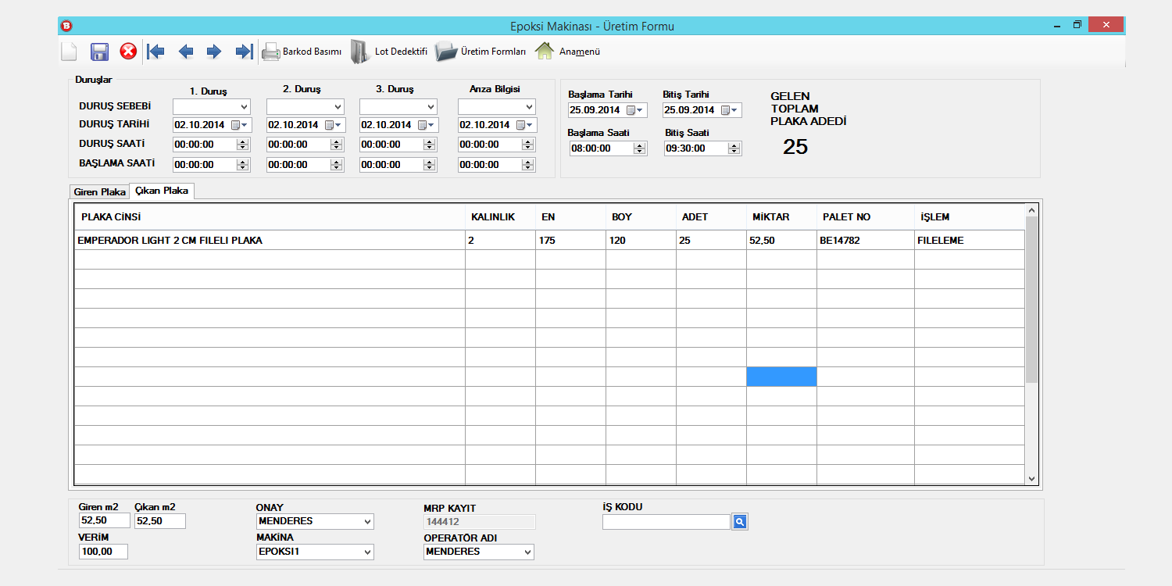Click the new blank document icon

point(70,52)
